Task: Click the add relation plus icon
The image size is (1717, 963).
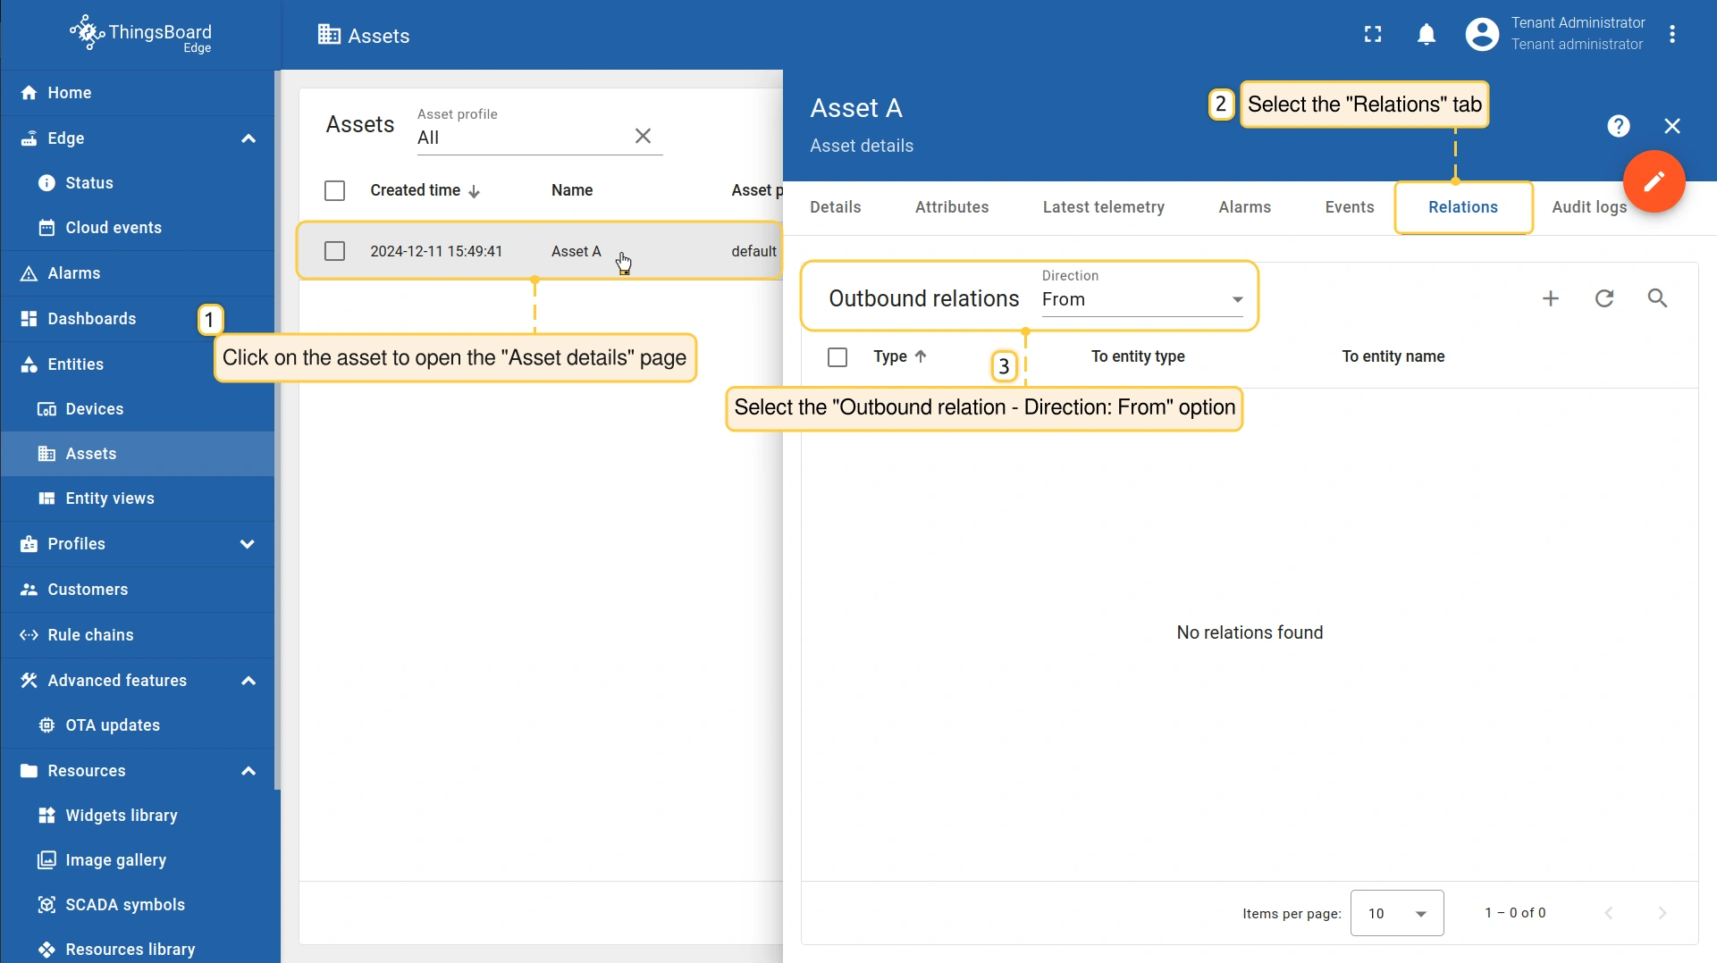Action: pyautogui.click(x=1551, y=298)
